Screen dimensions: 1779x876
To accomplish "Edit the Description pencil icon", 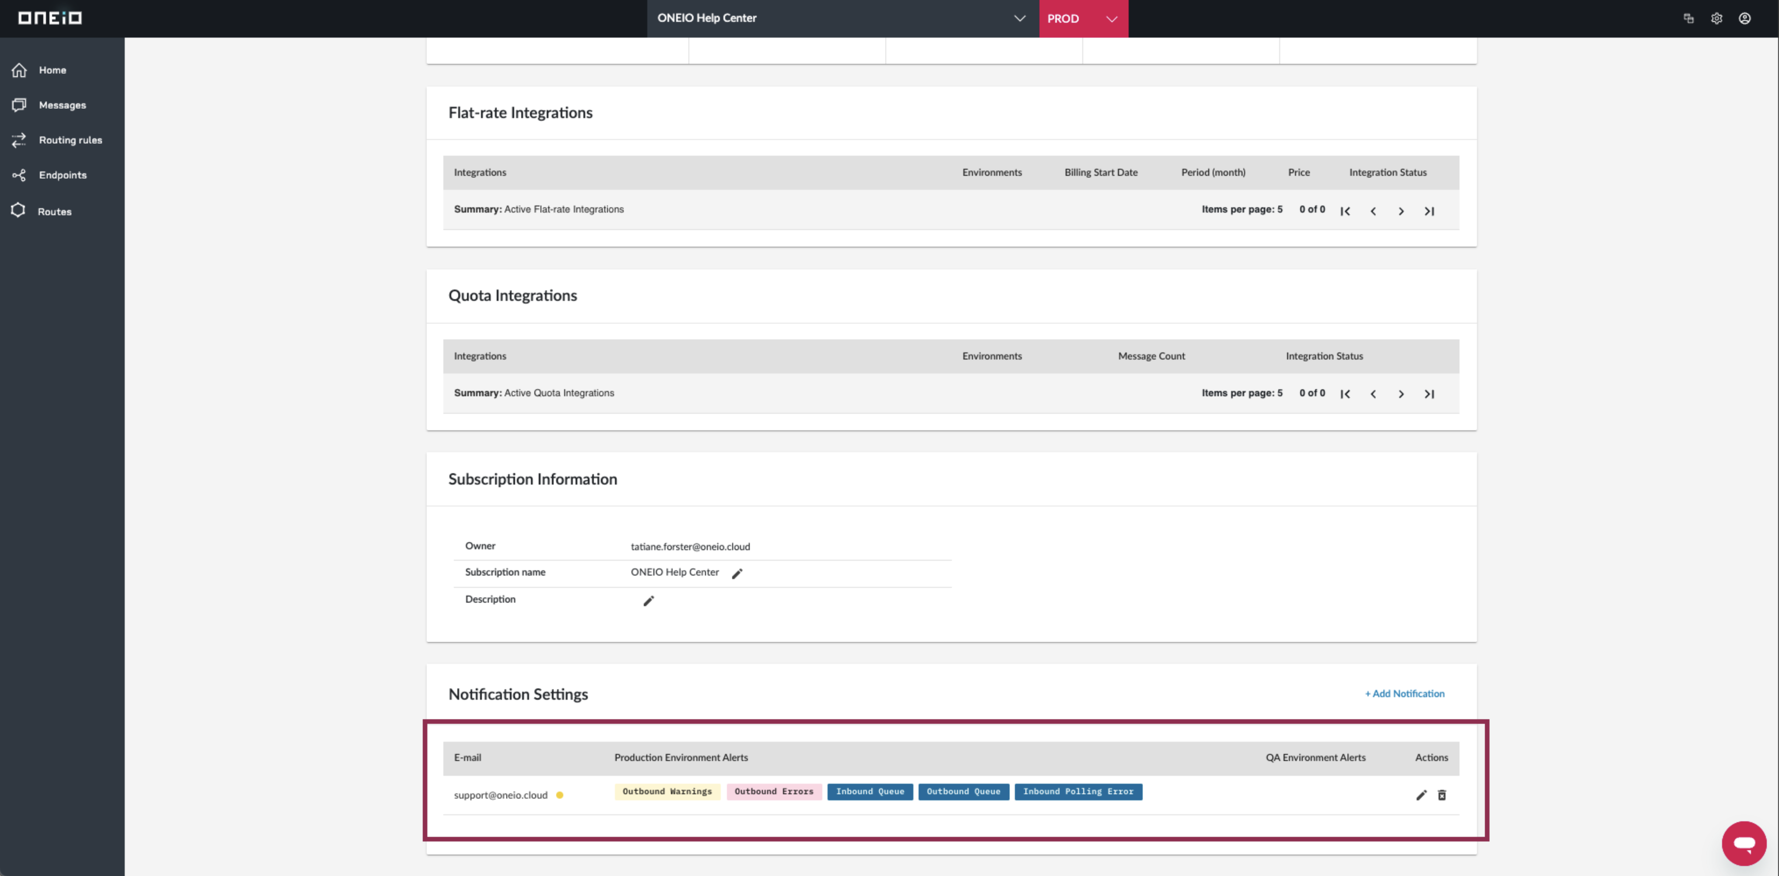I will [x=649, y=601].
